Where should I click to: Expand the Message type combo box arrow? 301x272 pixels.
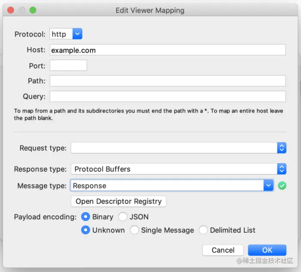[268, 185]
